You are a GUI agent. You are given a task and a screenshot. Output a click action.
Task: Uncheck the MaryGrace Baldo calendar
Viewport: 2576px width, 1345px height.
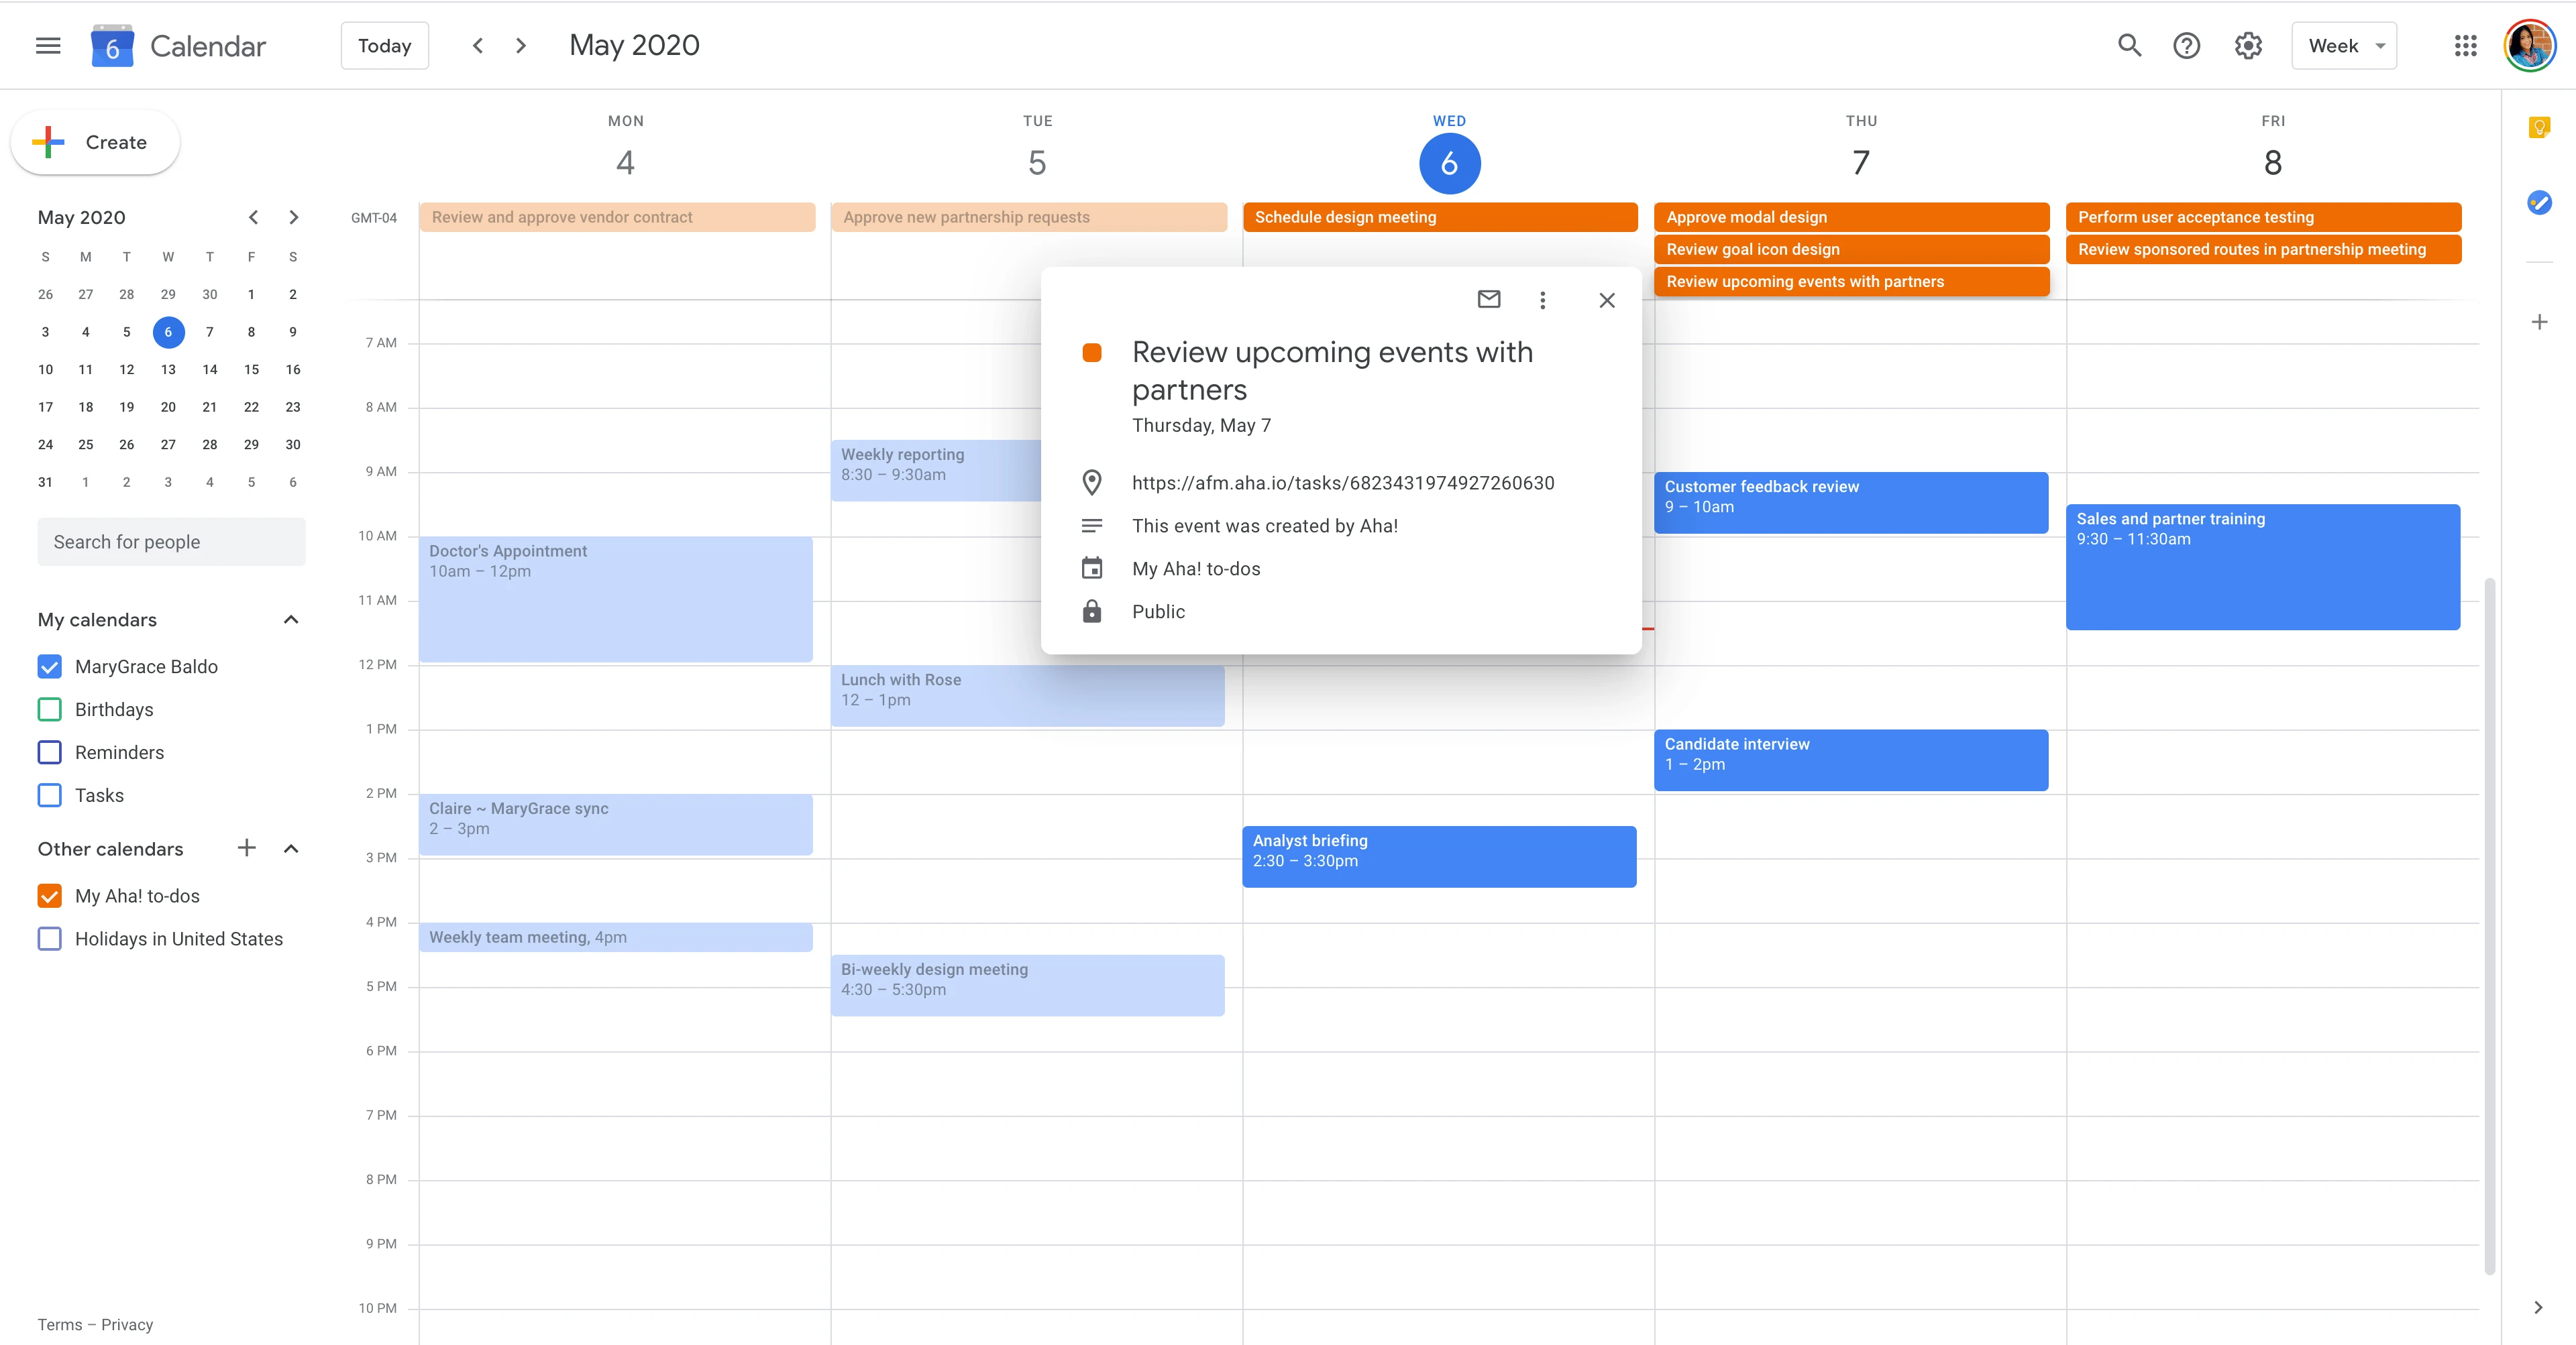pos(49,666)
